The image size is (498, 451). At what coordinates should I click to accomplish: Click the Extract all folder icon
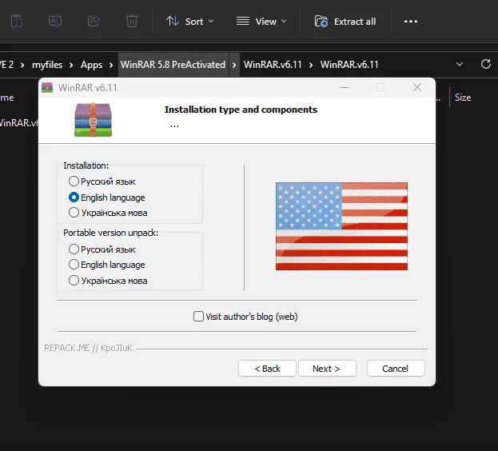(x=321, y=22)
